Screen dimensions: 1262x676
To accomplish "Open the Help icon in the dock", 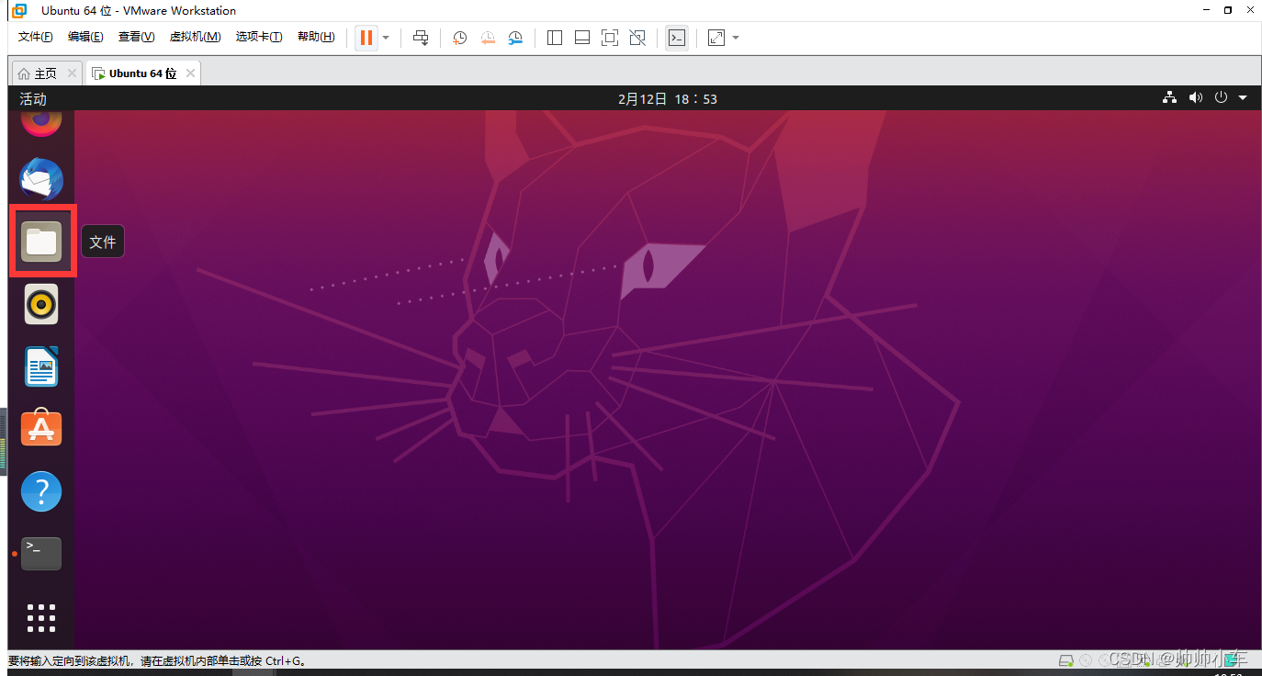I will [x=41, y=491].
